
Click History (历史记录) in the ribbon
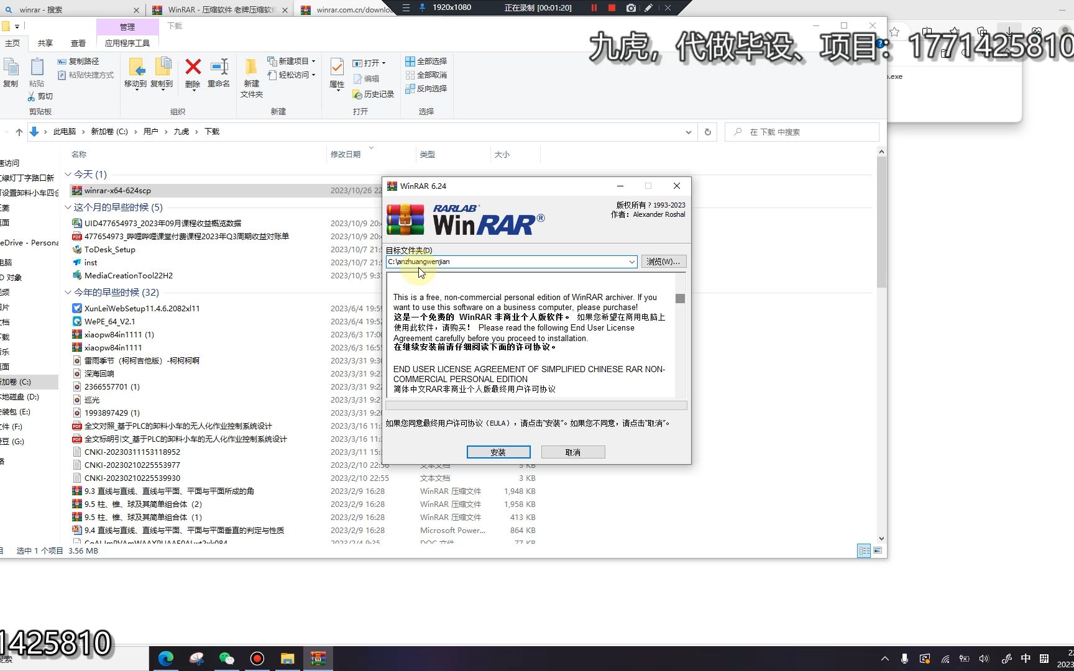[374, 94]
